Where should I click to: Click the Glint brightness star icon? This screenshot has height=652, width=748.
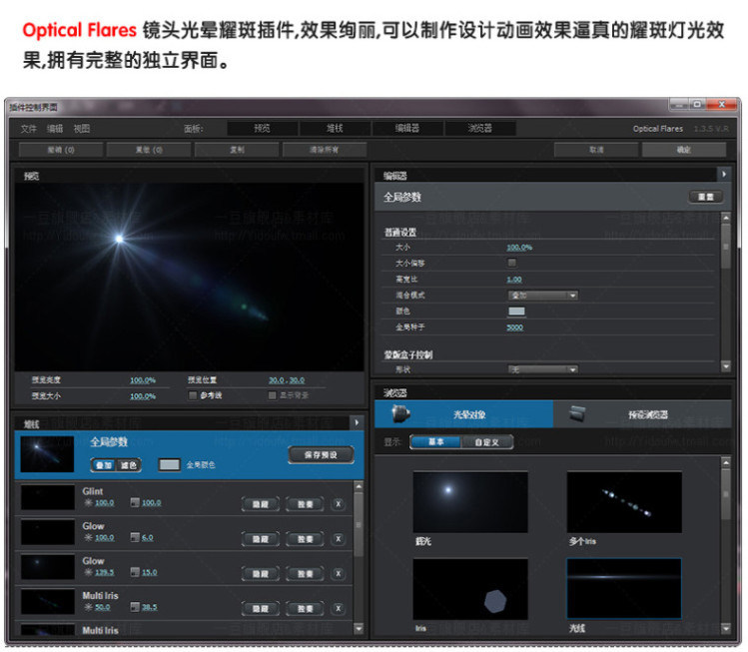(88, 502)
